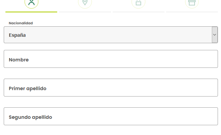Focus the Nombre input field

point(111,59)
